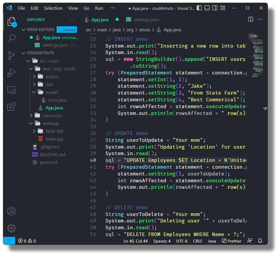Toggle the bottom panel layout icon

click(207, 8)
